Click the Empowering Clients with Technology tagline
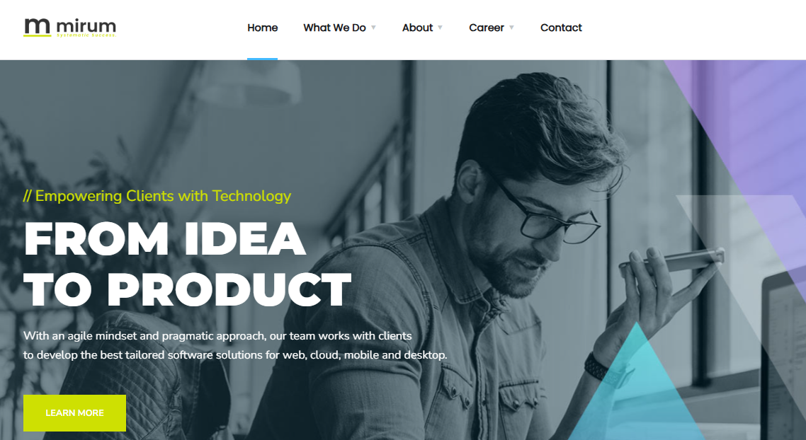The height and width of the screenshot is (440, 806). point(157,196)
